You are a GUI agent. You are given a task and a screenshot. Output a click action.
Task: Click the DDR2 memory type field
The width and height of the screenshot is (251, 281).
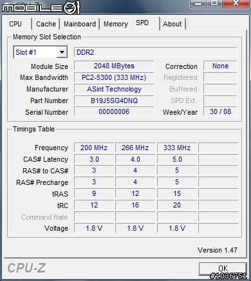[x=156, y=52]
